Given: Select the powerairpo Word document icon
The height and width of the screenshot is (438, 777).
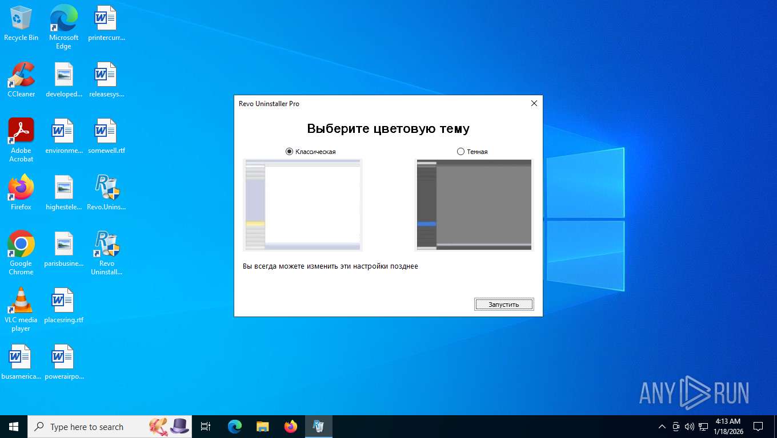Looking at the screenshot, I should point(64,362).
